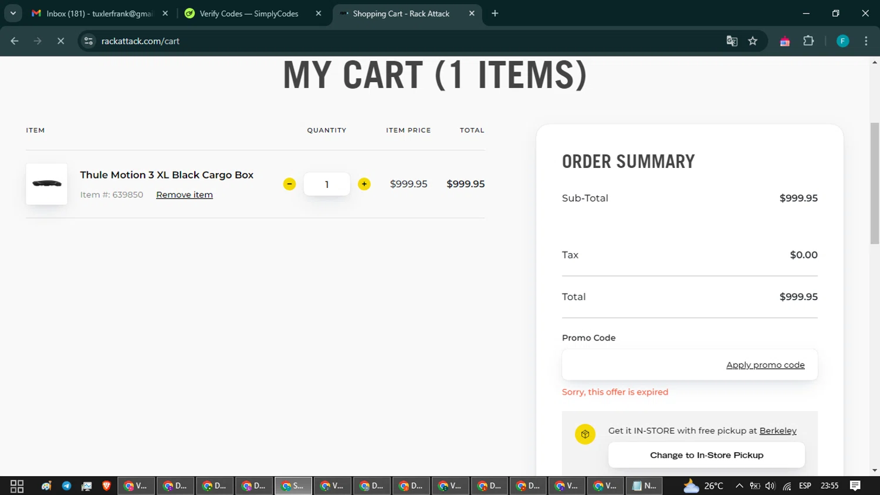Stop loading the page
This screenshot has width=880, height=495.
pos(60,41)
